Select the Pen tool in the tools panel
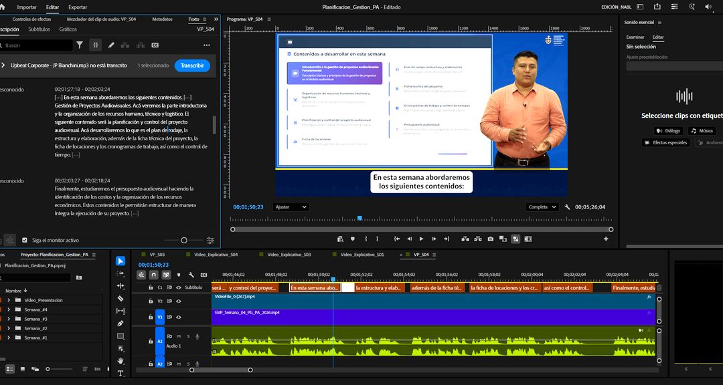This screenshot has height=385, width=723. coord(120,324)
